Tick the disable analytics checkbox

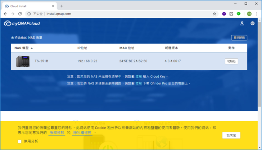[x=19, y=141]
